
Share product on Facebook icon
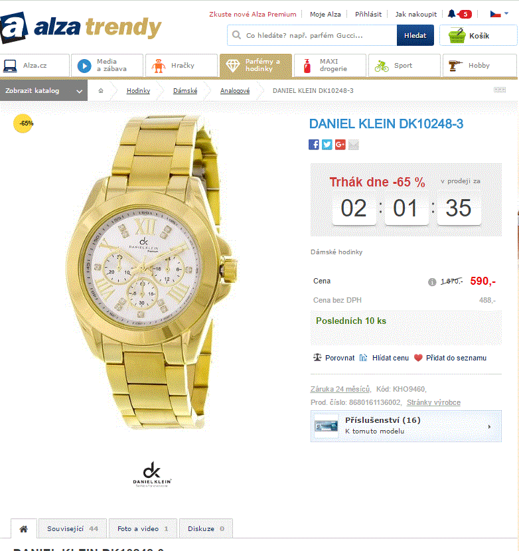tap(314, 145)
